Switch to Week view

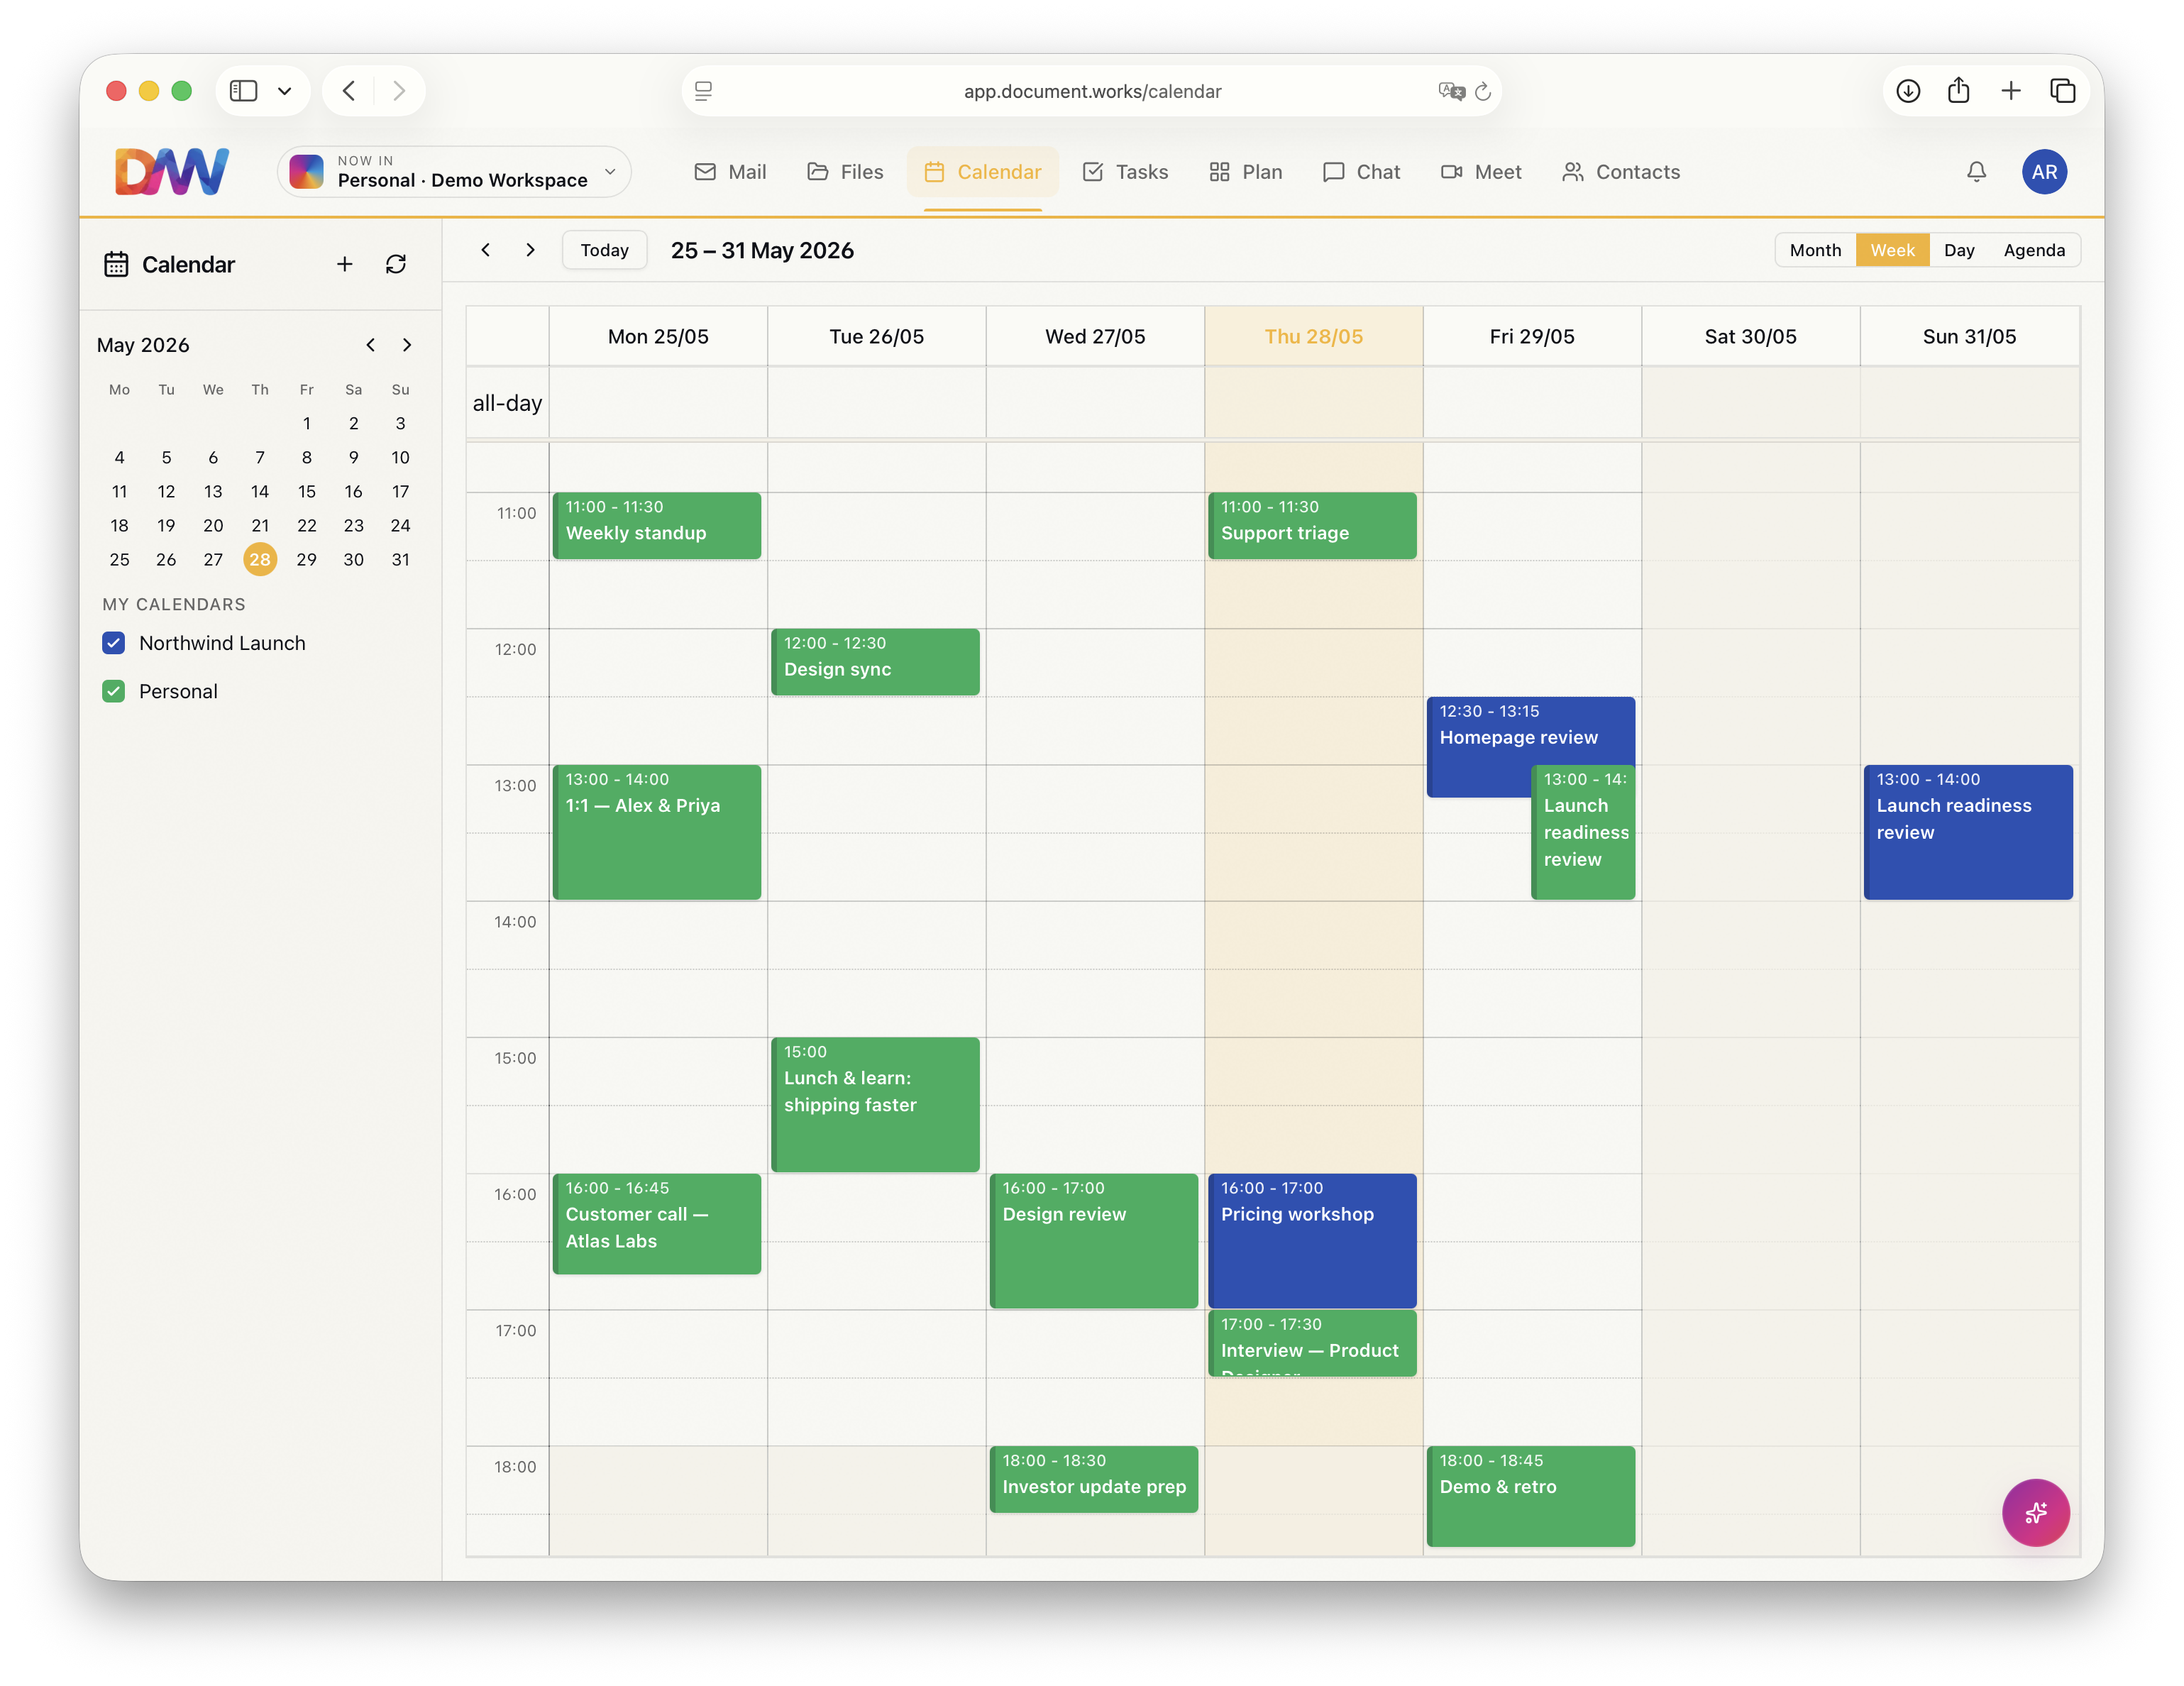click(1892, 250)
